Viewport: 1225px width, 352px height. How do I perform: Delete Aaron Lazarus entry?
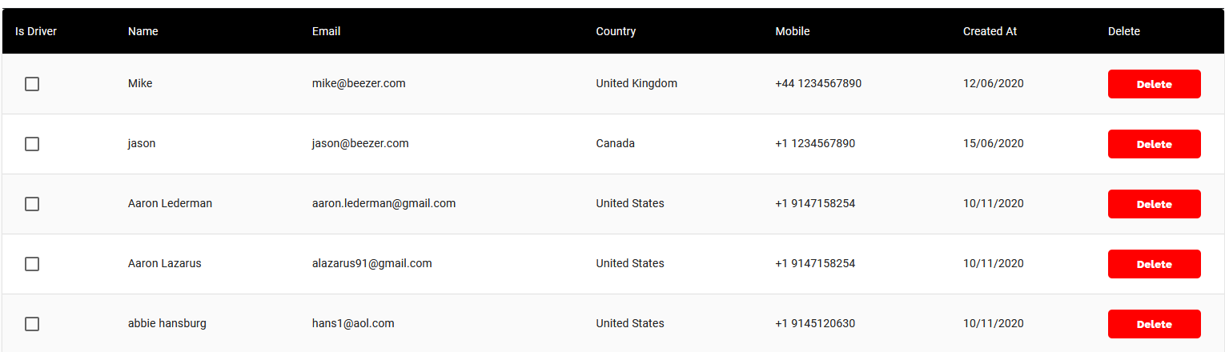[1154, 264]
